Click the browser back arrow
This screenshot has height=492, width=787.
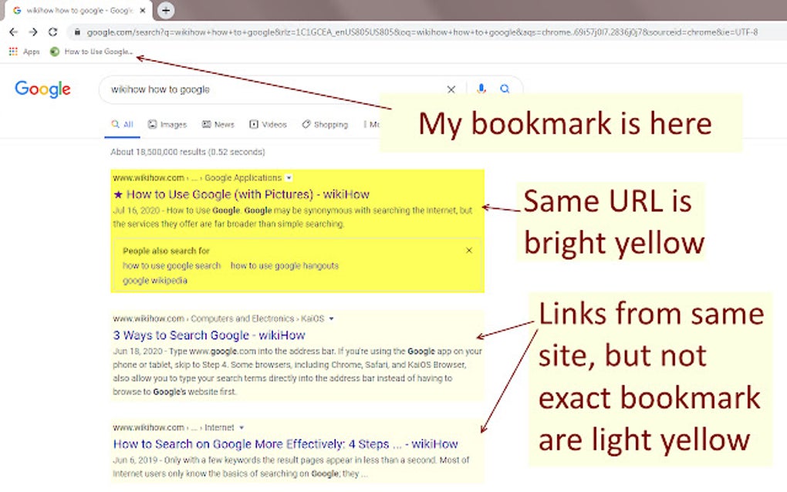point(14,32)
